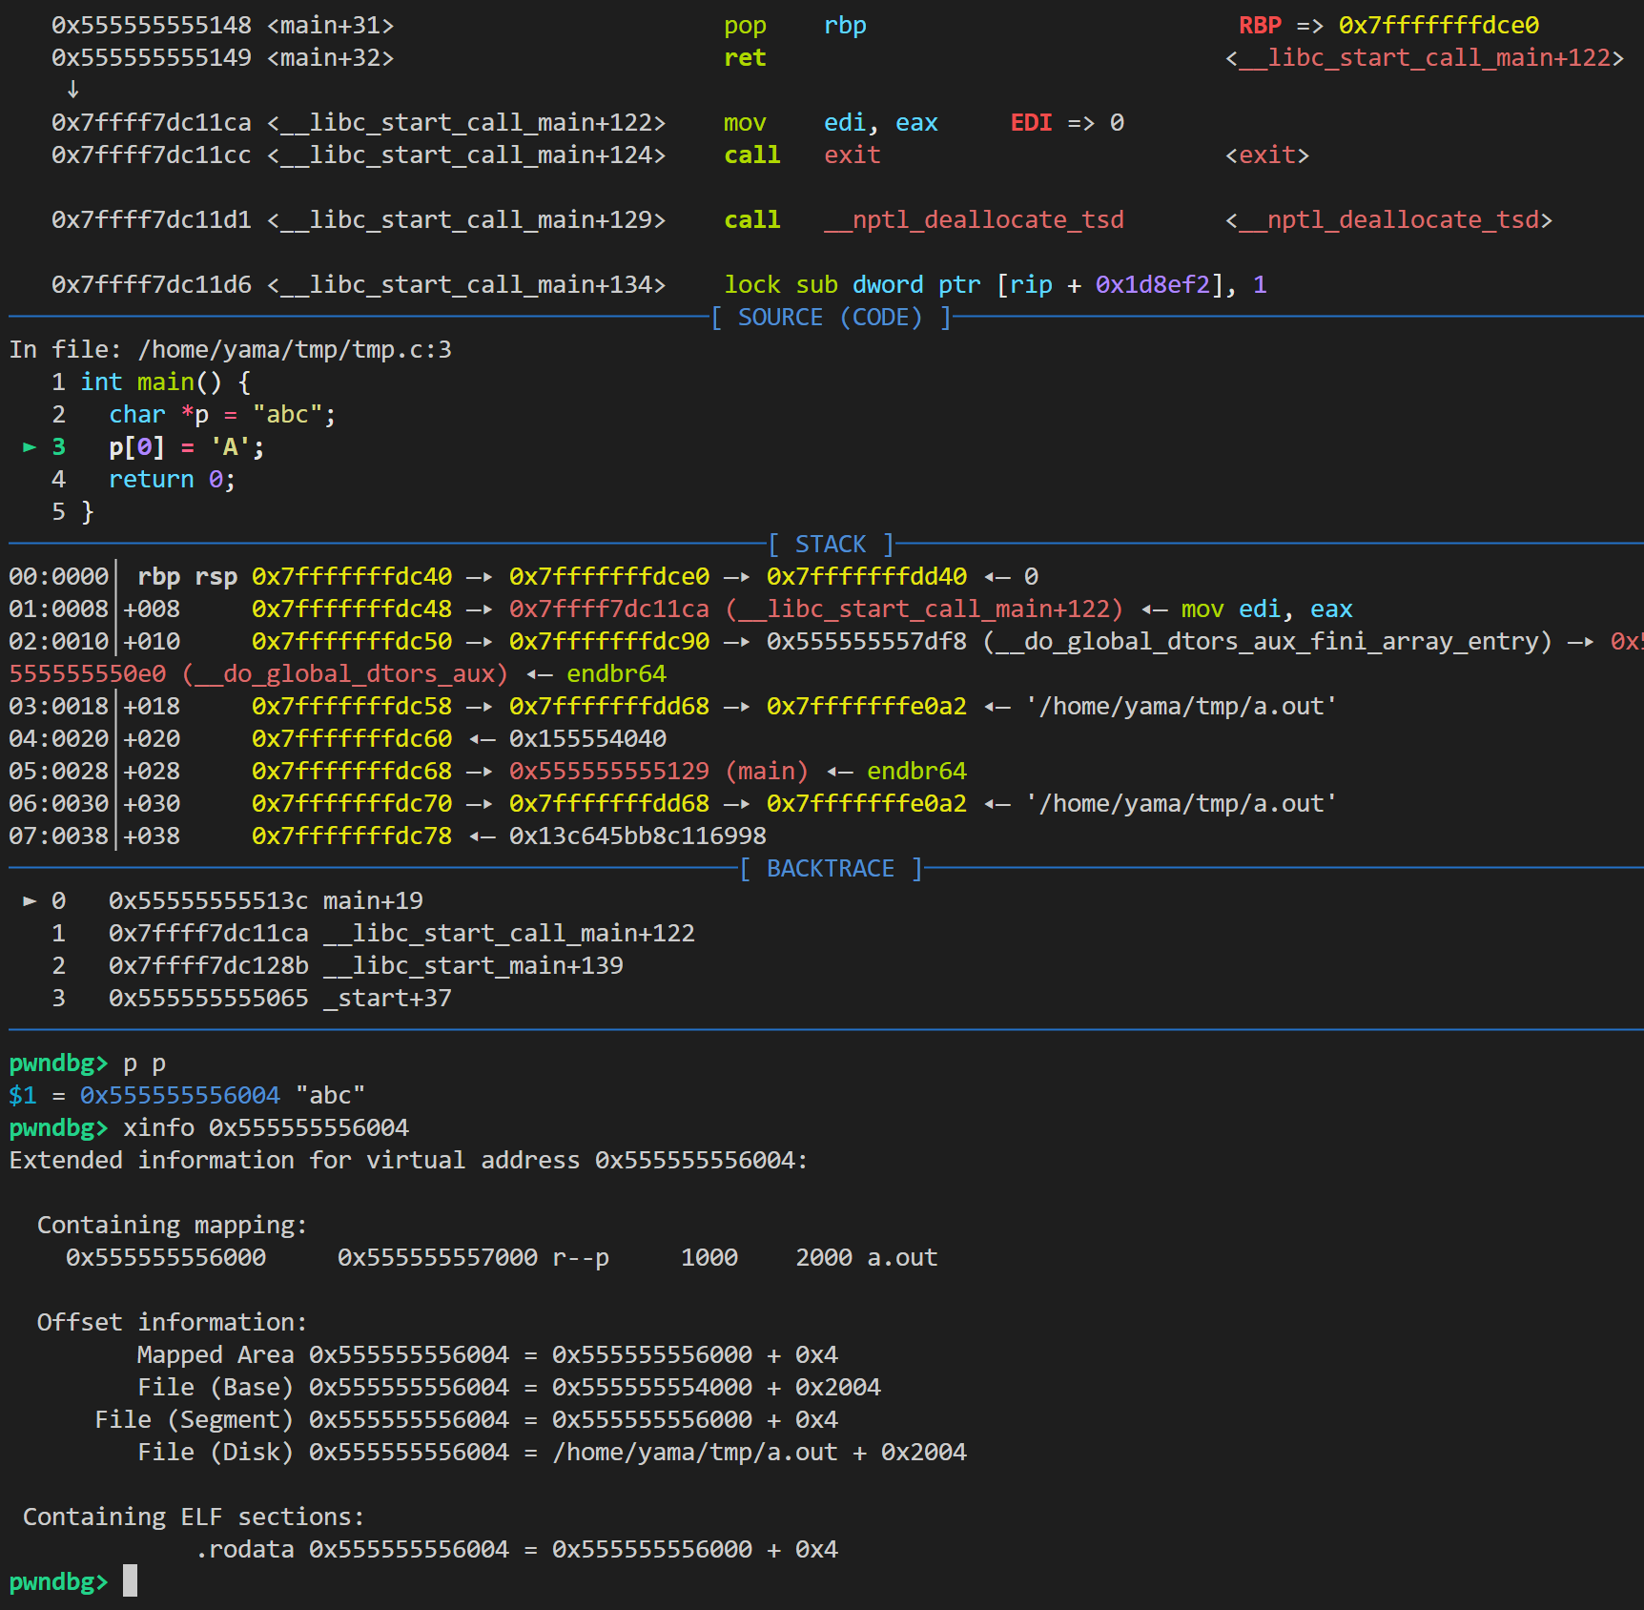Select the BACKTRACE section header
This screenshot has height=1610, width=1644.
(x=830, y=868)
